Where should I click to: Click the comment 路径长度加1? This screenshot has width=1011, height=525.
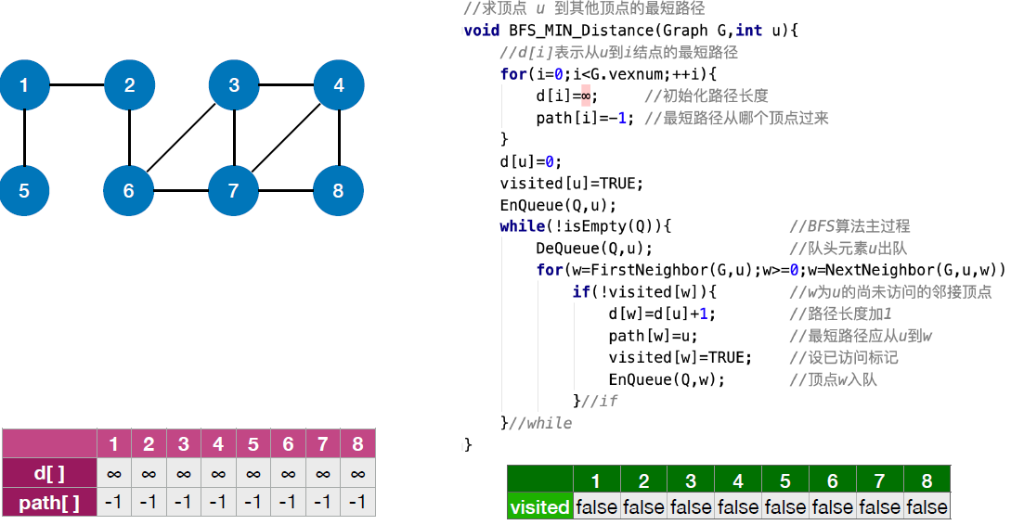click(841, 314)
